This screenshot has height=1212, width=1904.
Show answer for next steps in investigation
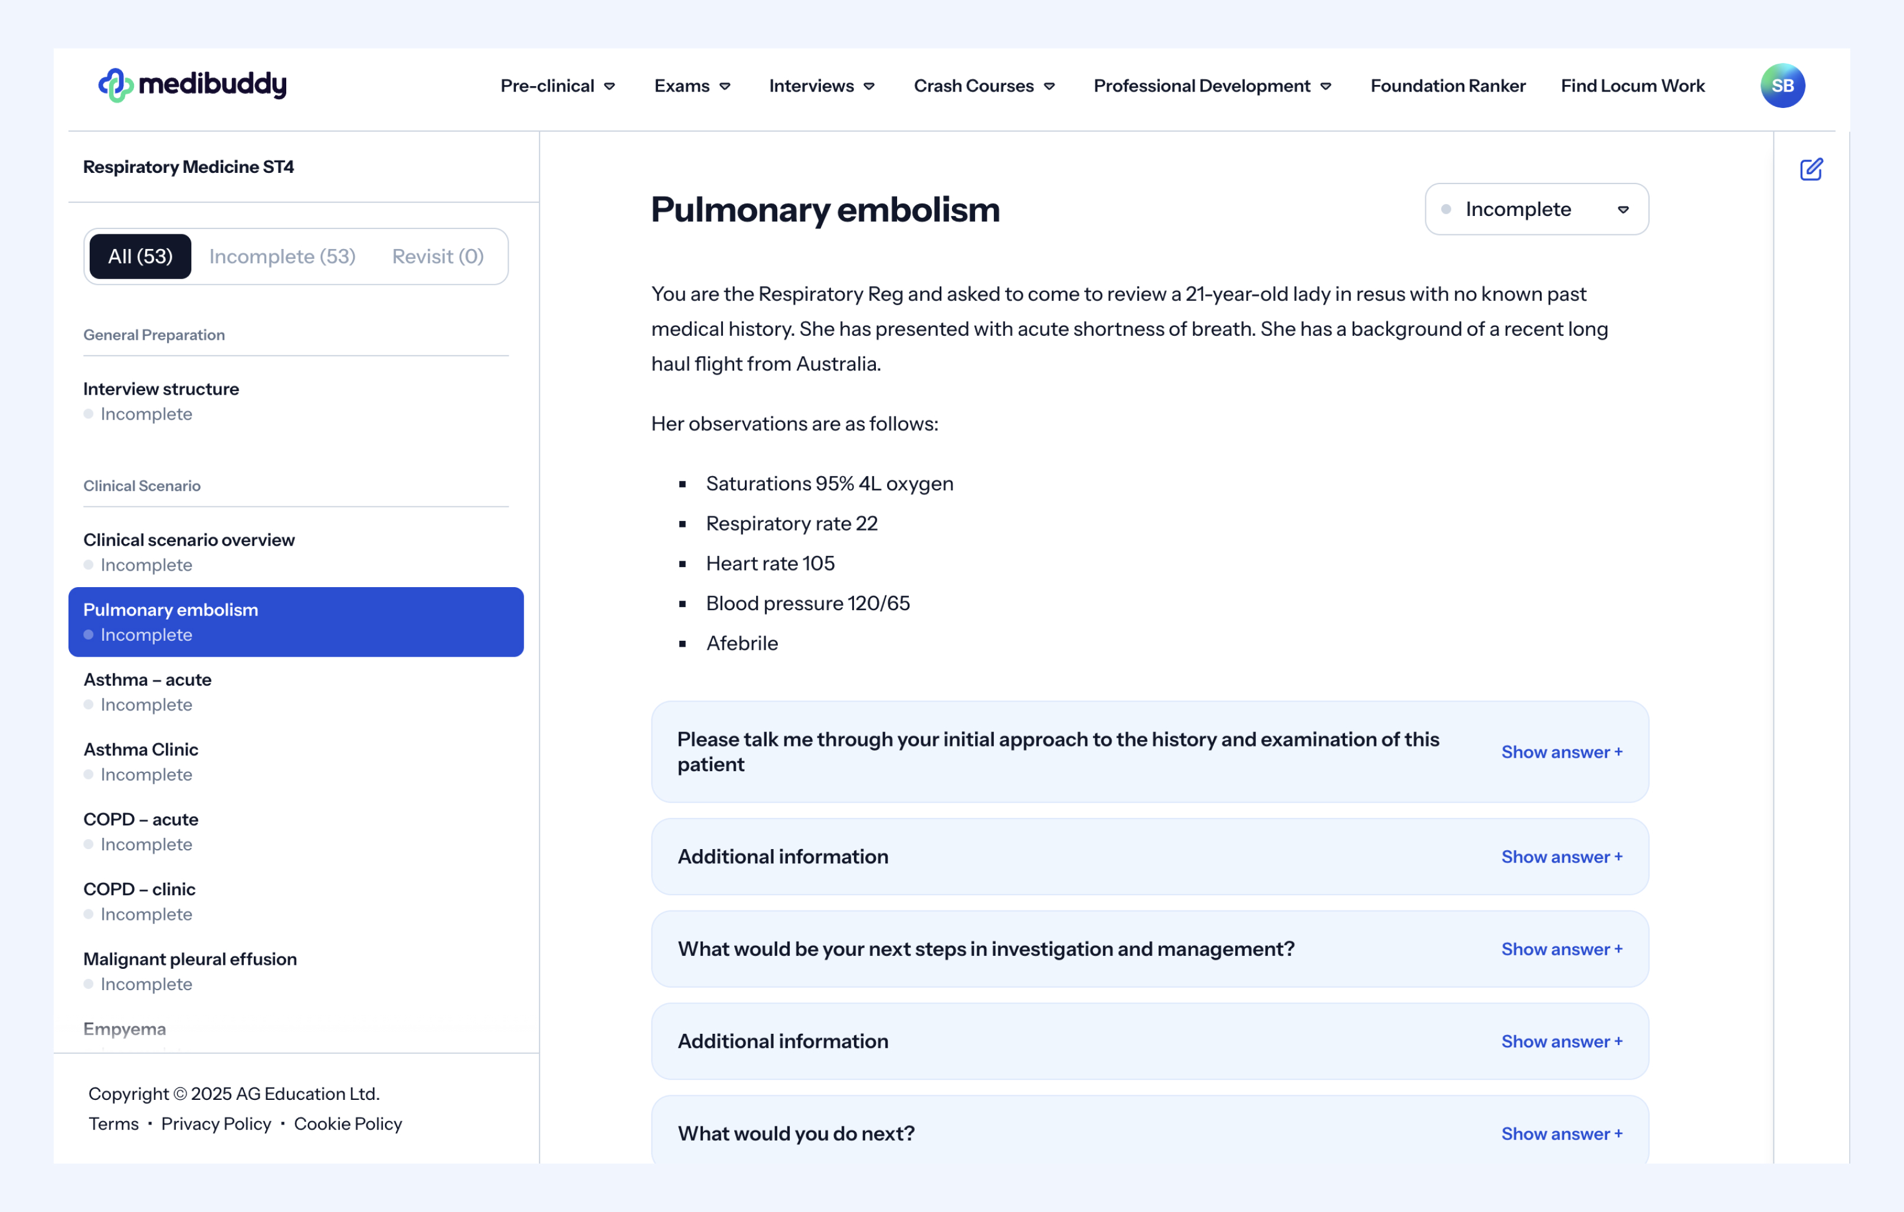[x=1561, y=949]
